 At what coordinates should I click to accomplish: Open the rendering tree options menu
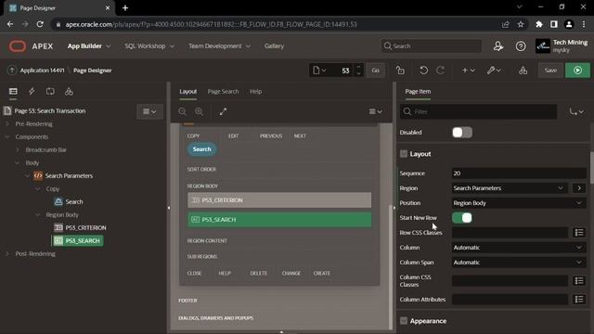coord(149,111)
